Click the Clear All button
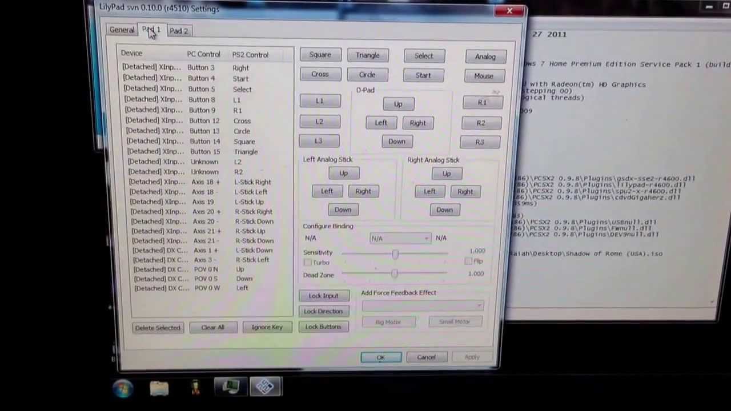The height and width of the screenshot is (411, 731). (212, 328)
